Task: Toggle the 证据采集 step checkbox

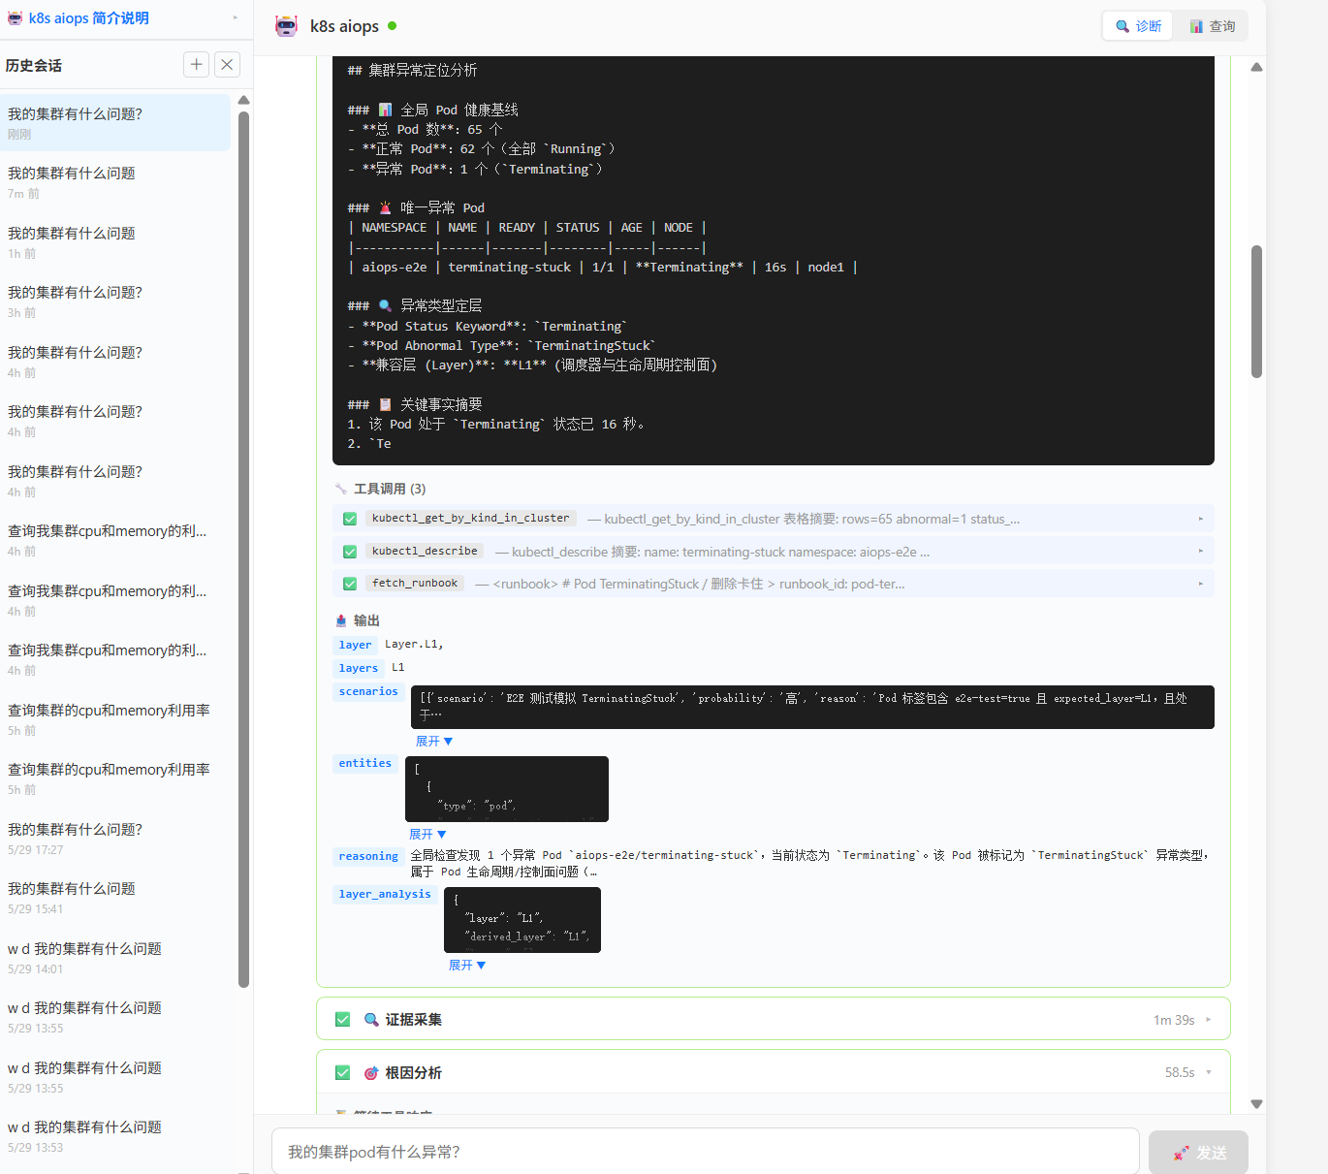Action: 342,1019
